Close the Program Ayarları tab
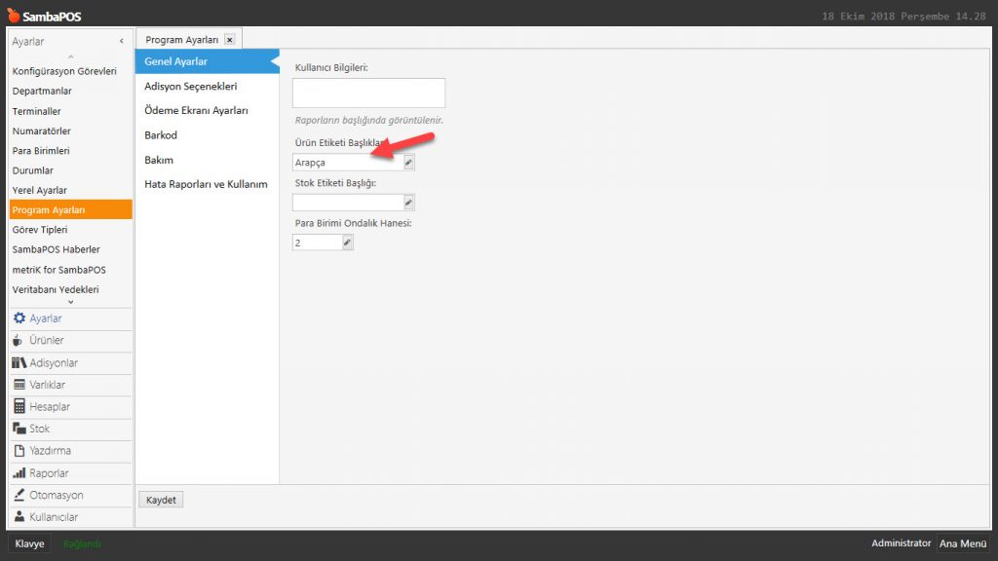The height and width of the screenshot is (561, 998). (229, 40)
